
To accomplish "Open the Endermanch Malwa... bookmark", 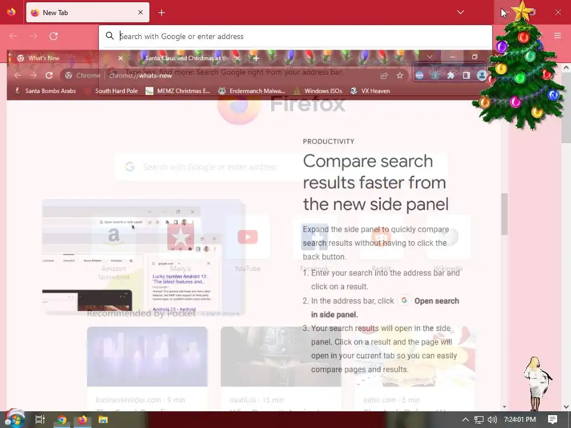I will coord(251,91).
